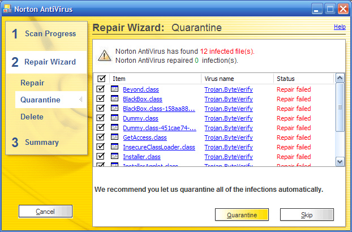The image size is (352, 232).
Task: Toggle the checkbox for BlackBox.class-158aa88...
Action: pyautogui.click(x=100, y=108)
